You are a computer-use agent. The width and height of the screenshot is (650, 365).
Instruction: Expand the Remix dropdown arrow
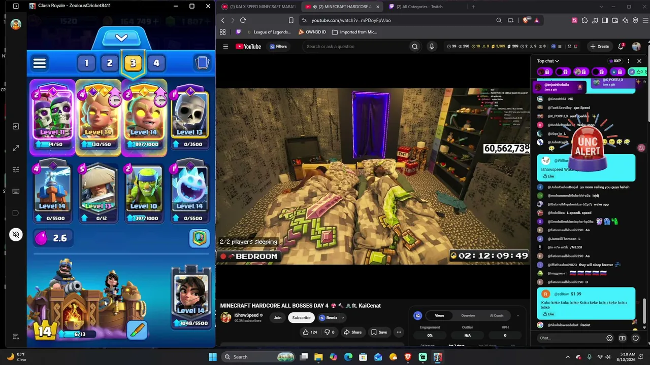pyautogui.click(x=343, y=318)
